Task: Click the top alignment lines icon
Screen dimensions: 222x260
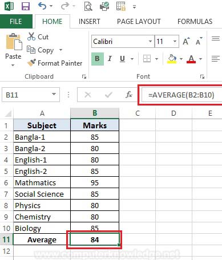Action: 216,39
